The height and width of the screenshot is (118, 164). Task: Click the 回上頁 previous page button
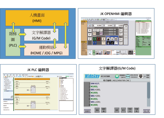point(147,111)
